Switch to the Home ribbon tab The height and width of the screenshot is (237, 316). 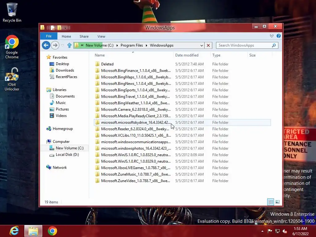[66, 36]
